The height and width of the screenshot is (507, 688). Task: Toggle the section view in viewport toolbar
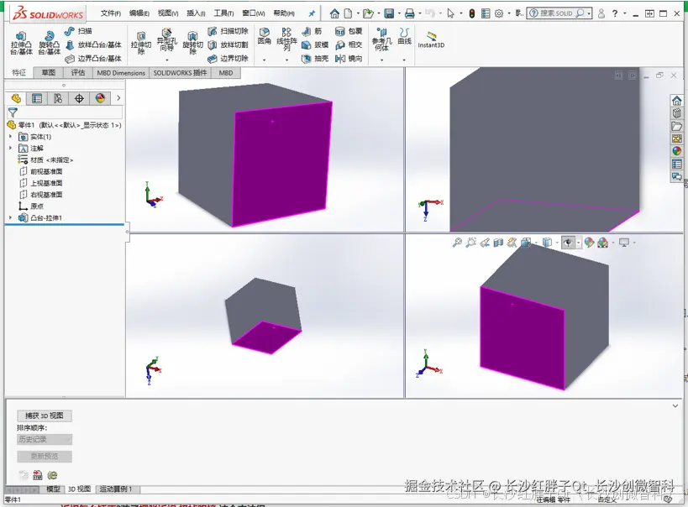coord(498,242)
